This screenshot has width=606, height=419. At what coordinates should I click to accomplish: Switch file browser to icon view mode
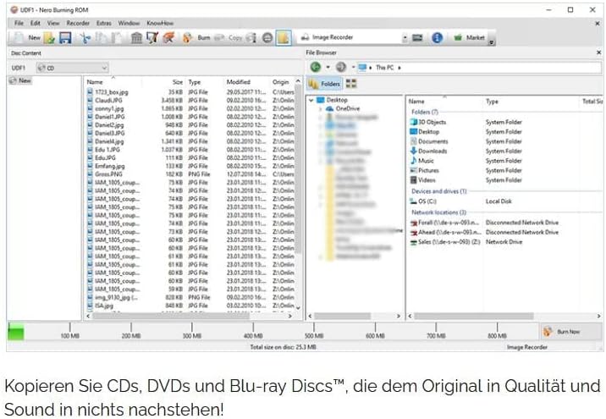tap(351, 84)
